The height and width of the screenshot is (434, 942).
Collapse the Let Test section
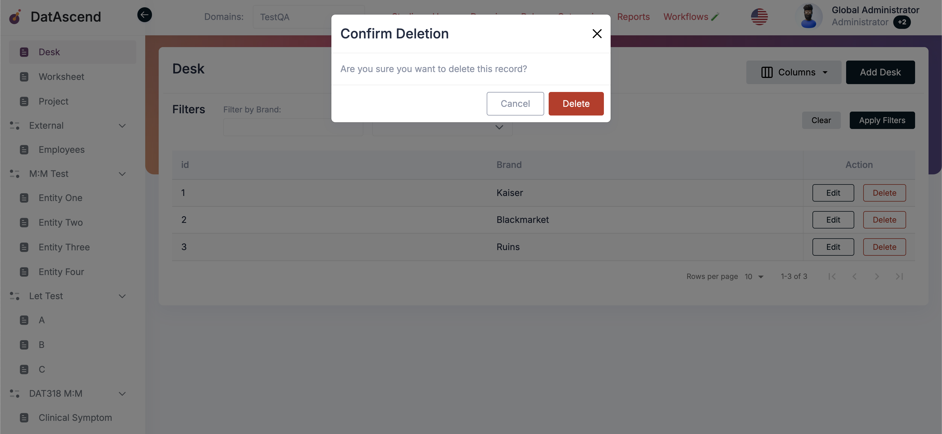coord(122,296)
